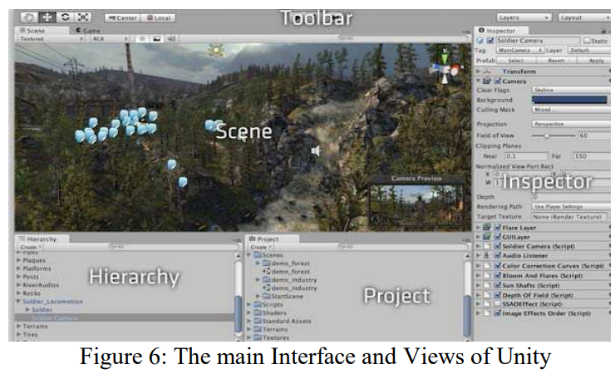Click the Scenes folder icon in Project
The height and width of the screenshot is (374, 615).
click(x=258, y=255)
